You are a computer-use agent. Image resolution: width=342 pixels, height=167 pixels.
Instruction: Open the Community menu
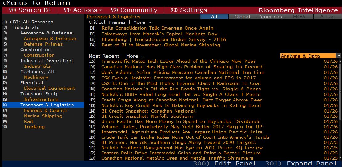(134, 10)
